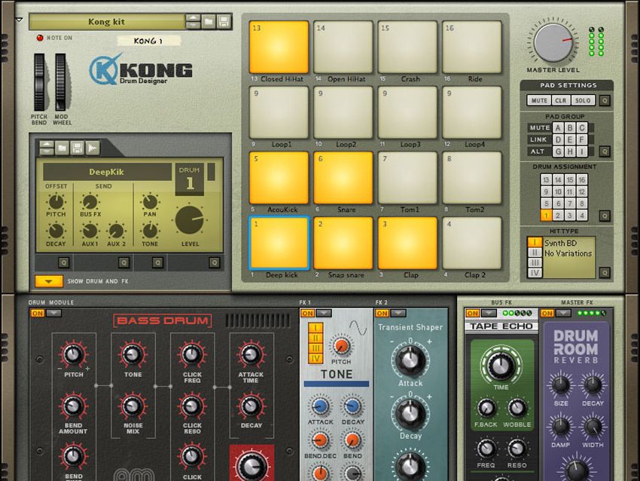Screen dimensions: 640x481
Task: Open the FX 1 effect type dropdown
Action: (324, 314)
